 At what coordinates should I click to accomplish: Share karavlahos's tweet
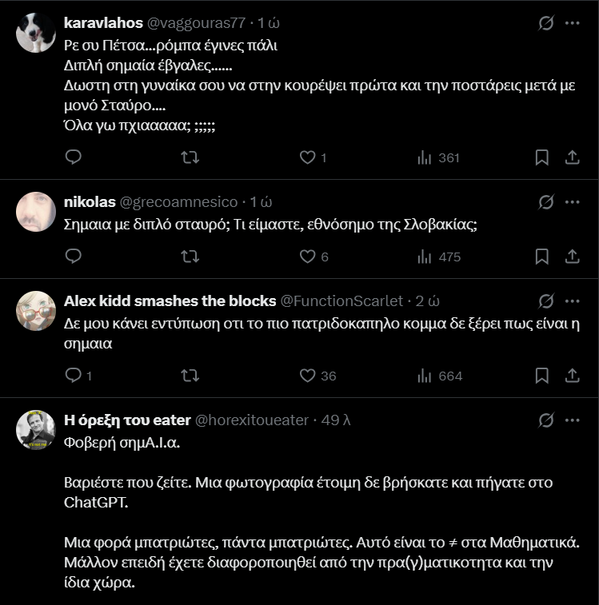point(572,157)
